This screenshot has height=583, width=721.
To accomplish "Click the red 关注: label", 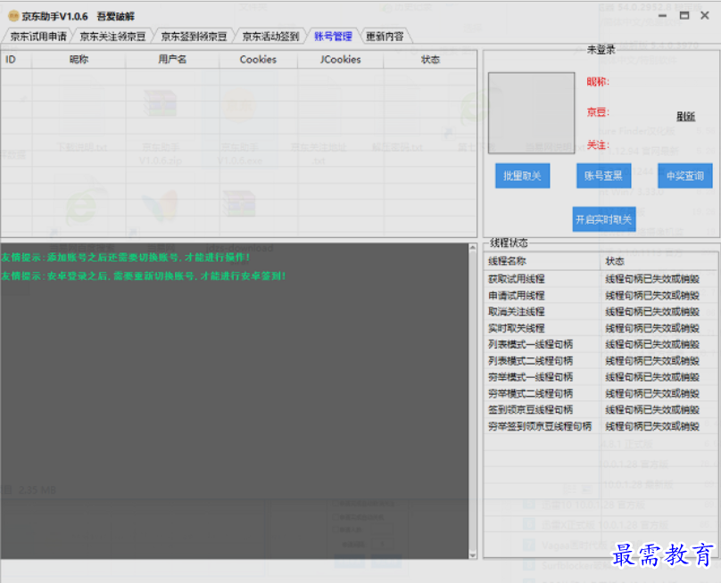I will click(598, 145).
